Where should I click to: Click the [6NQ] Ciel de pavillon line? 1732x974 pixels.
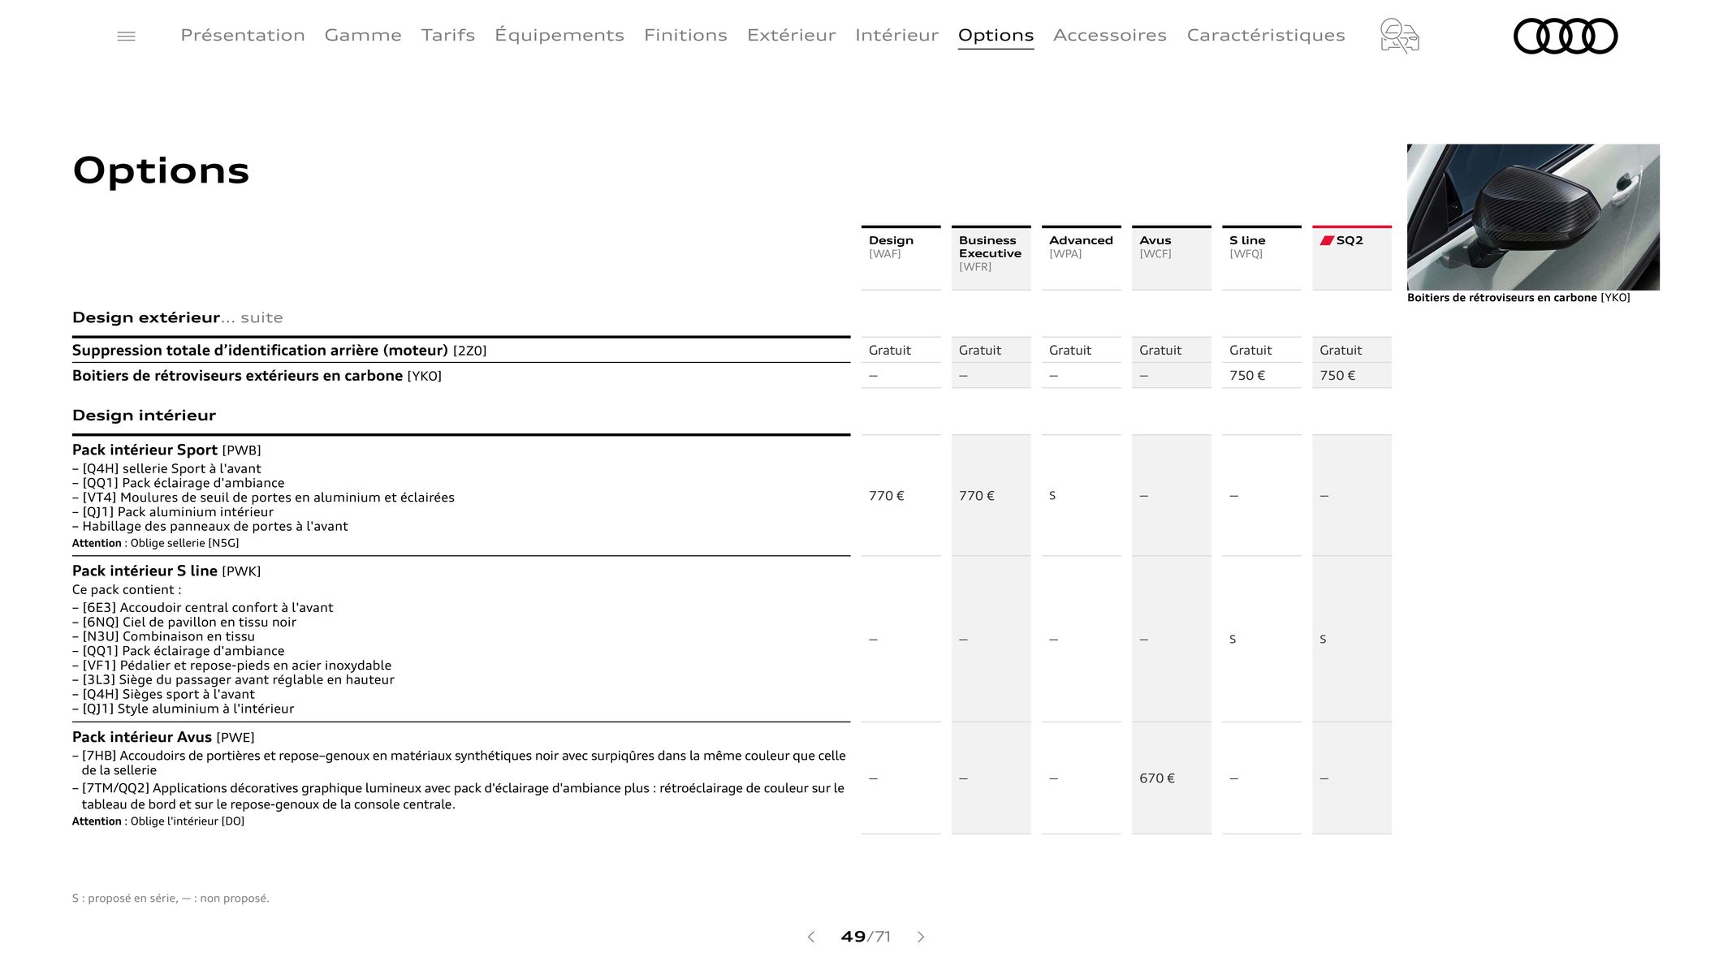[x=184, y=622]
